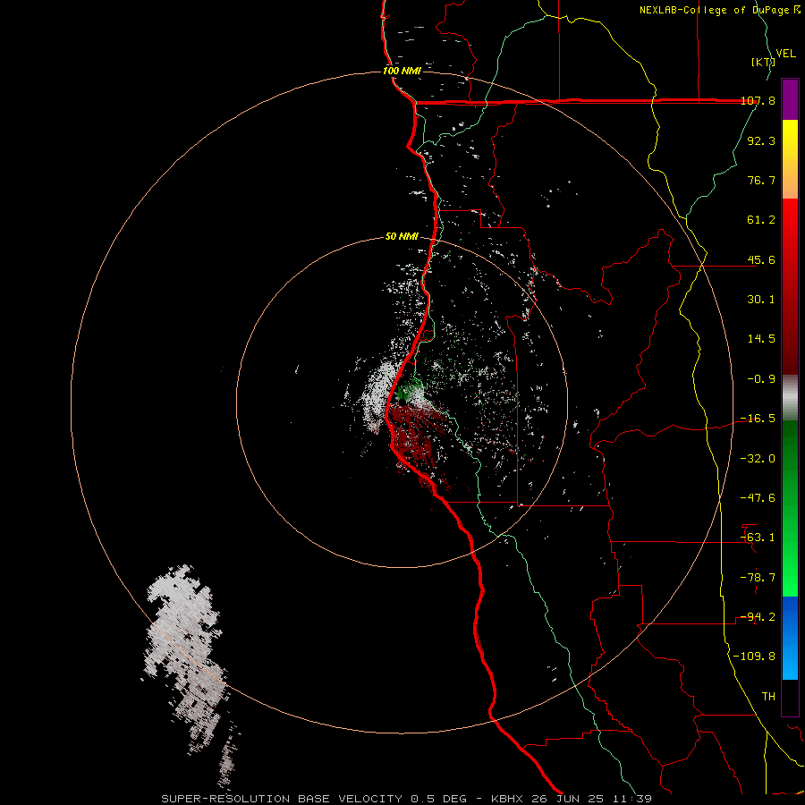This screenshot has height=805, width=805.
Task: Select the 45.6 value on the velocity scale
Action: pyautogui.click(x=761, y=259)
